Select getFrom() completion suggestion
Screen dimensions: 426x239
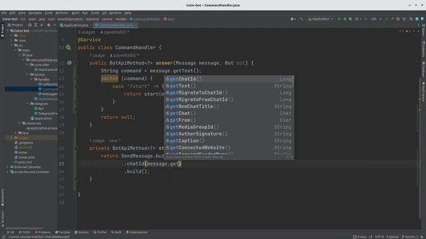pos(228,120)
